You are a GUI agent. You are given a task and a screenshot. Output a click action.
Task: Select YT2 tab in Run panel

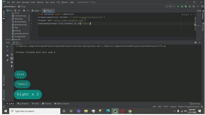point(17,42)
